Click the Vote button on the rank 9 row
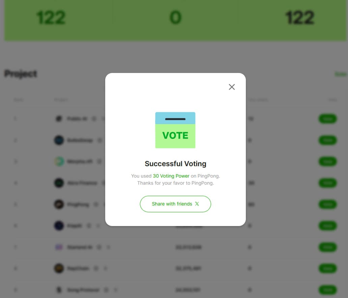348x298 pixels. (328, 290)
